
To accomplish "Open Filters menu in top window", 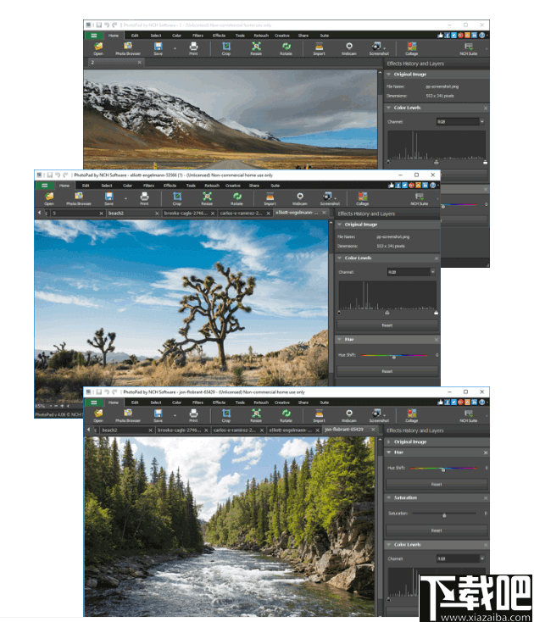I will pyautogui.click(x=197, y=36).
